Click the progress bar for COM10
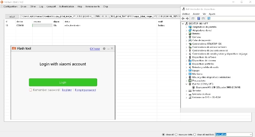 (42, 25)
